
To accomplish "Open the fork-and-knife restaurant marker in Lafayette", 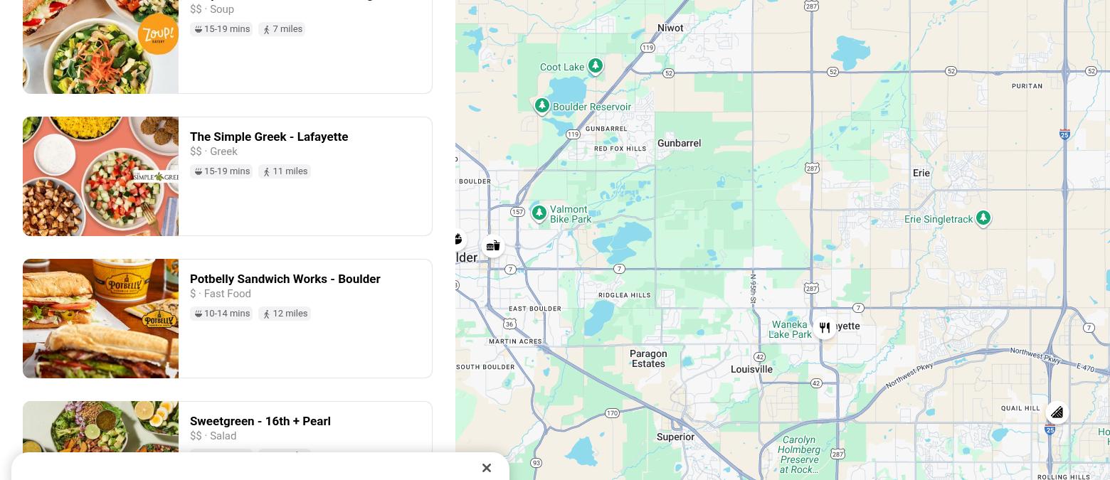I will tap(825, 328).
